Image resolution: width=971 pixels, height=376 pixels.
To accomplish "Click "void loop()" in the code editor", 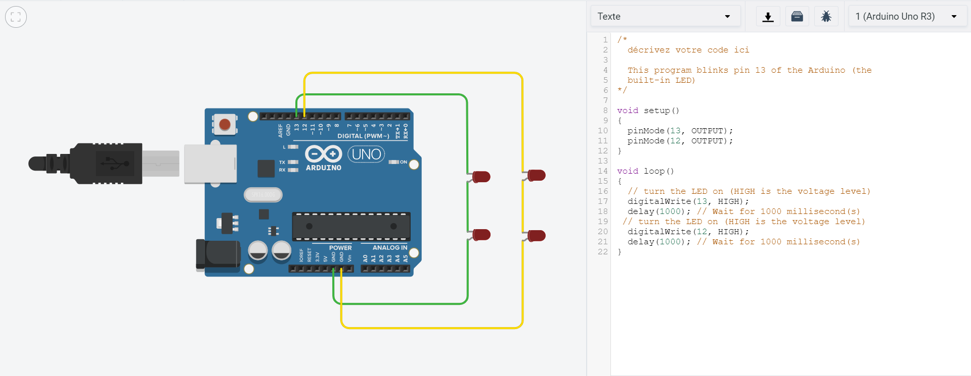I will click(x=645, y=171).
